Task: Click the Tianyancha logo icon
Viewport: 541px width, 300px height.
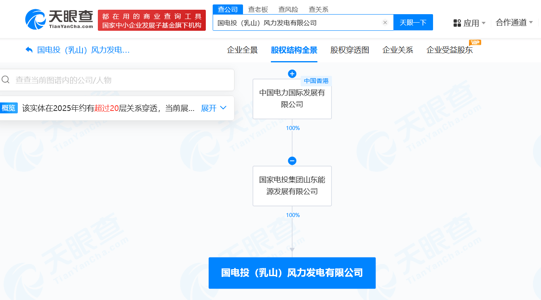Action: point(35,19)
